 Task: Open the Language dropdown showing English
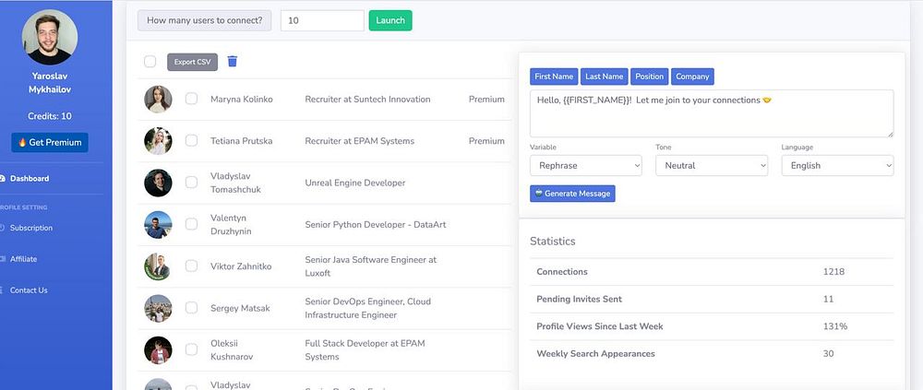pos(838,165)
